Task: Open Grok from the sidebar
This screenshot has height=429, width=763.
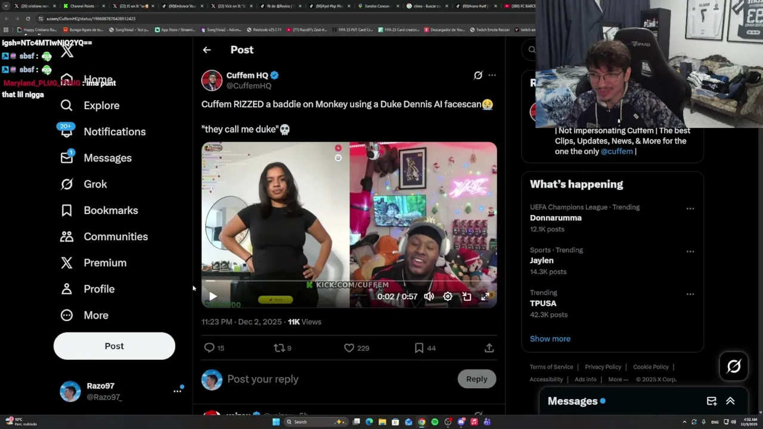Action: (83, 184)
